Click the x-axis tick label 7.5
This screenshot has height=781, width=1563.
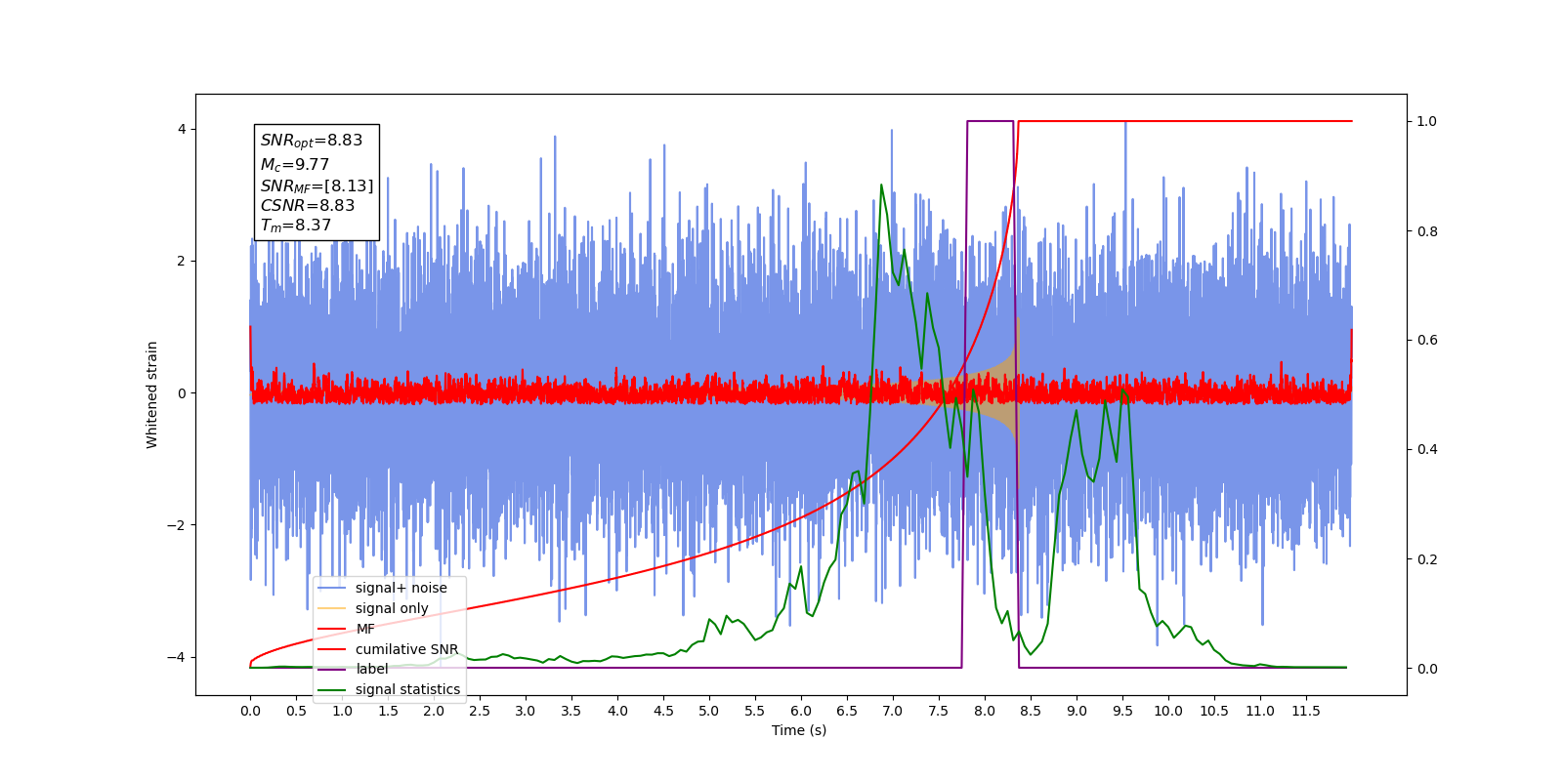[x=939, y=711]
